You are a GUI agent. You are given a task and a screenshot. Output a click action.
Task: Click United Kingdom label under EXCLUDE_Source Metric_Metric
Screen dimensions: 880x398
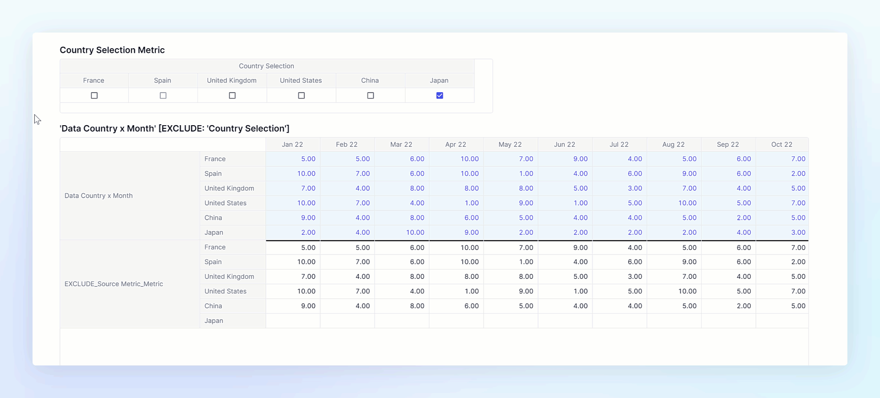click(233, 276)
